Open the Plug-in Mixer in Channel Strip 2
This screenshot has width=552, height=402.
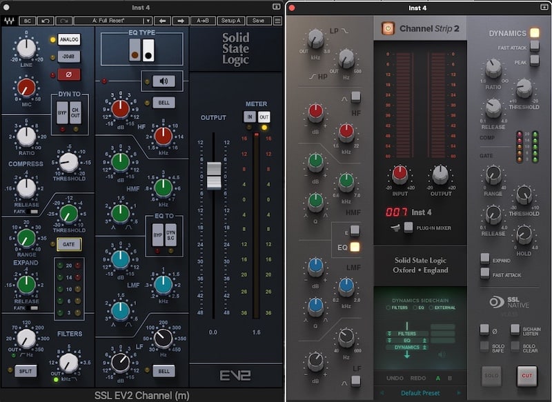pos(408,227)
